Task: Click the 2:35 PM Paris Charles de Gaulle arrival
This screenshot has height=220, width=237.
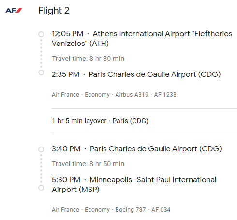Action: pyautogui.click(x=136, y=74)
